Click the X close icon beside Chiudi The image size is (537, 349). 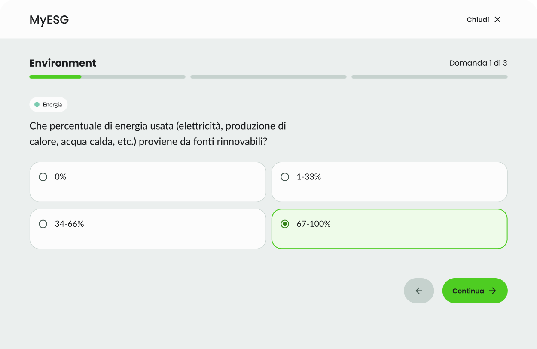pos(497,19)
